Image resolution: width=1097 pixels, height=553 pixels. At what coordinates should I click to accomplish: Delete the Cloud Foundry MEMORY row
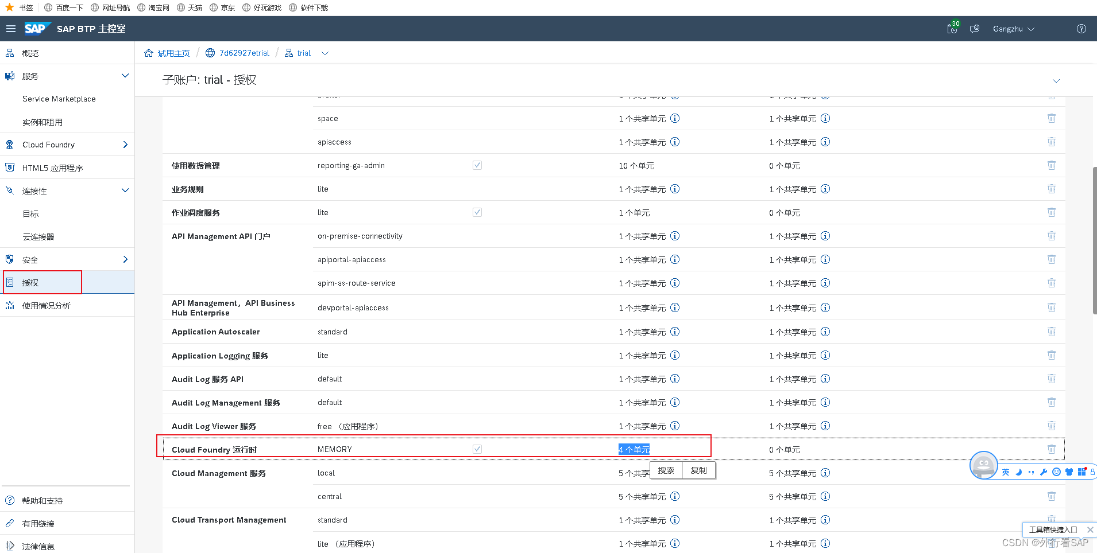[1052, 449]
